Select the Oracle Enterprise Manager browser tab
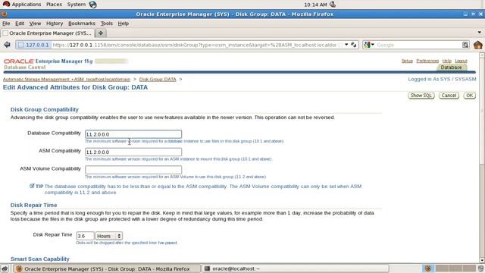 point(47,33)
